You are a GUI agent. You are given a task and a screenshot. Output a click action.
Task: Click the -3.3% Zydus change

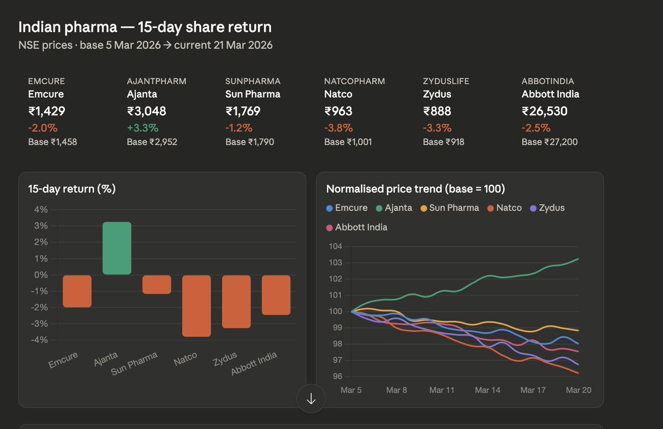click(437, 128)
